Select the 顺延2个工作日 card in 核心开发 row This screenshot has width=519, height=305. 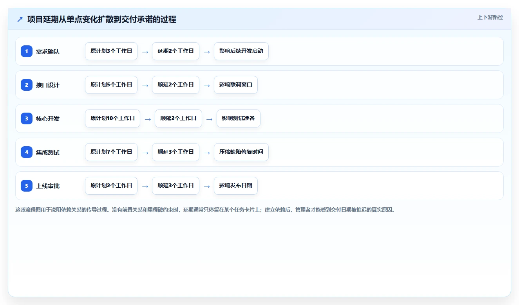tap(178, 118)
